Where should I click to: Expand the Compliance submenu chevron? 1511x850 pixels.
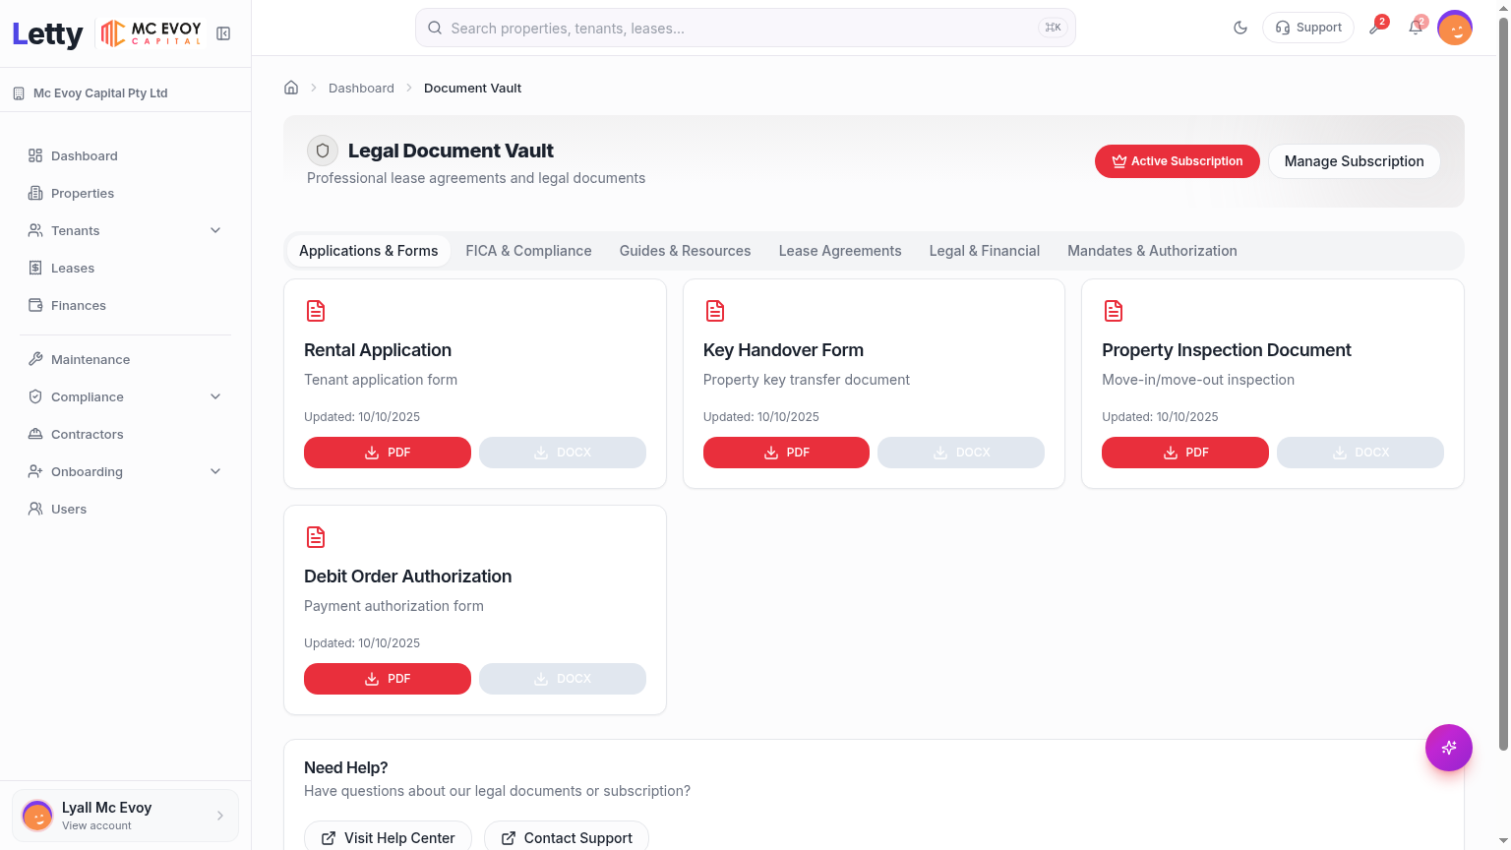(215, 396)
